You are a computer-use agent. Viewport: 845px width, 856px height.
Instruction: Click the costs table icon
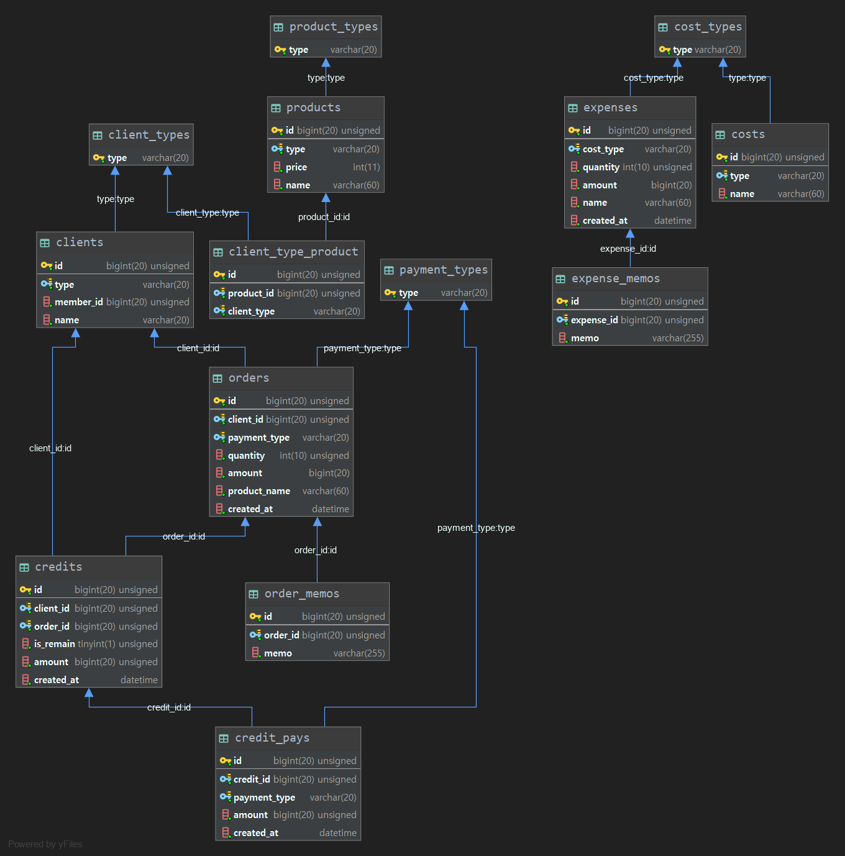pos(720,135)
